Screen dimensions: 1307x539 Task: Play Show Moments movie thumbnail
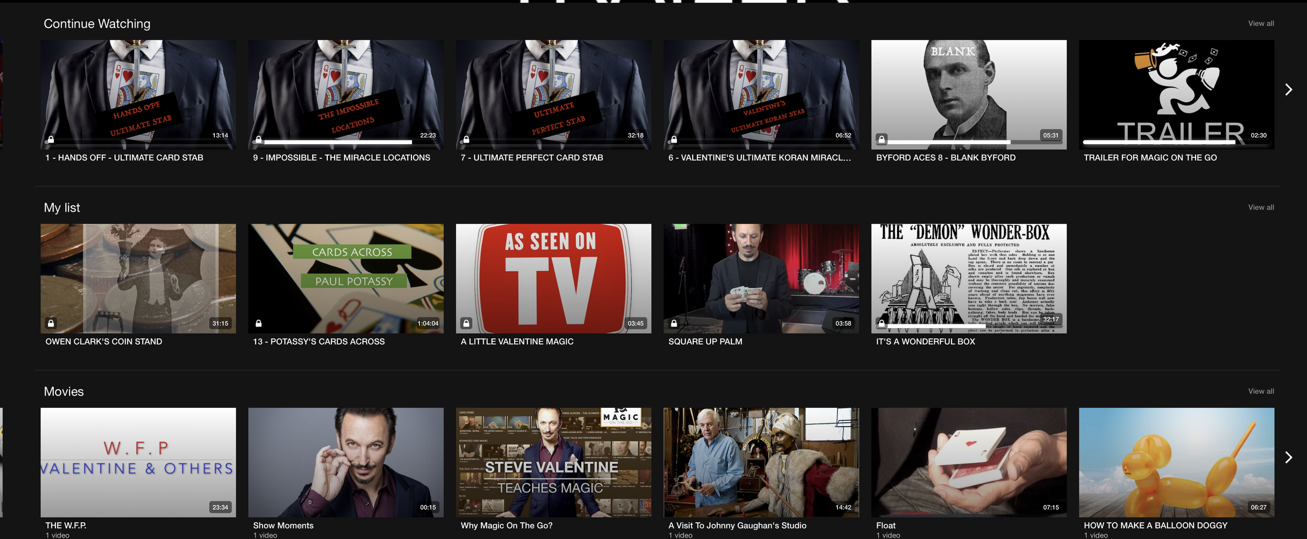click(346, 462)
